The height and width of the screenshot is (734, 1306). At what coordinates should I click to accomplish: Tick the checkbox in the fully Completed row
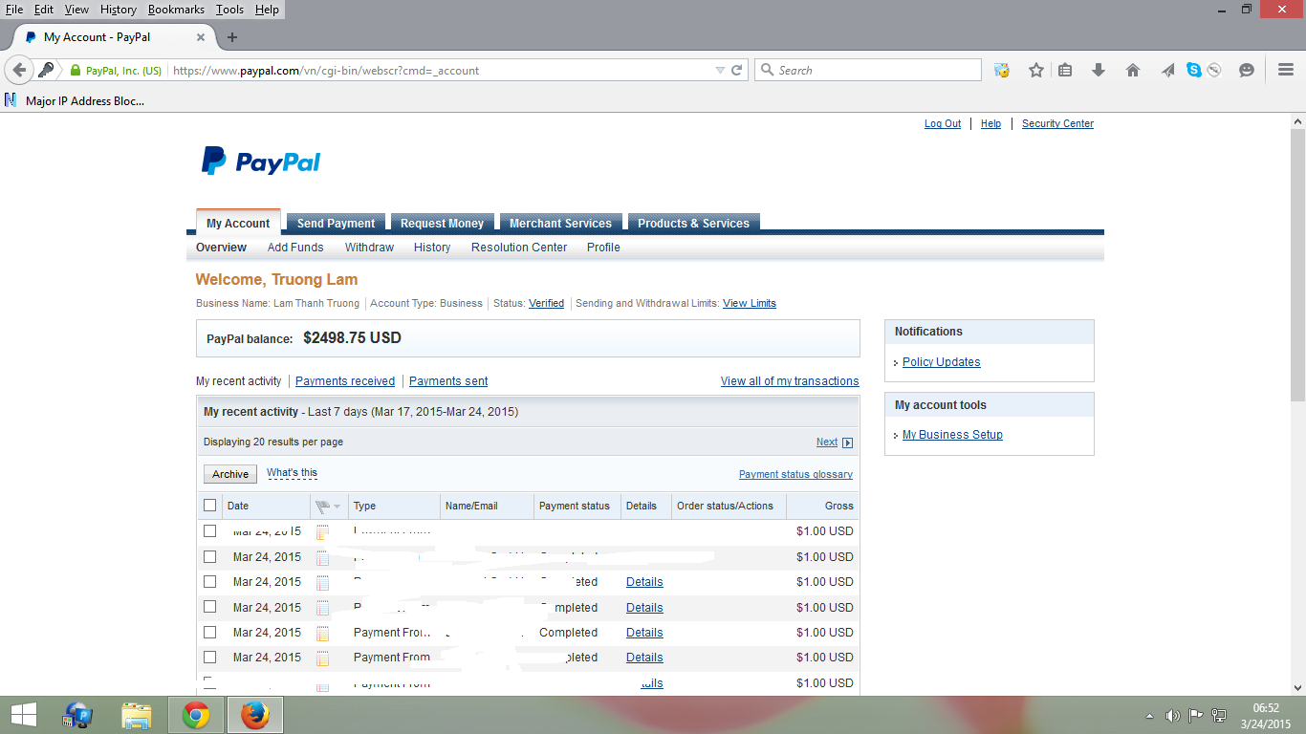click(210, 633)
